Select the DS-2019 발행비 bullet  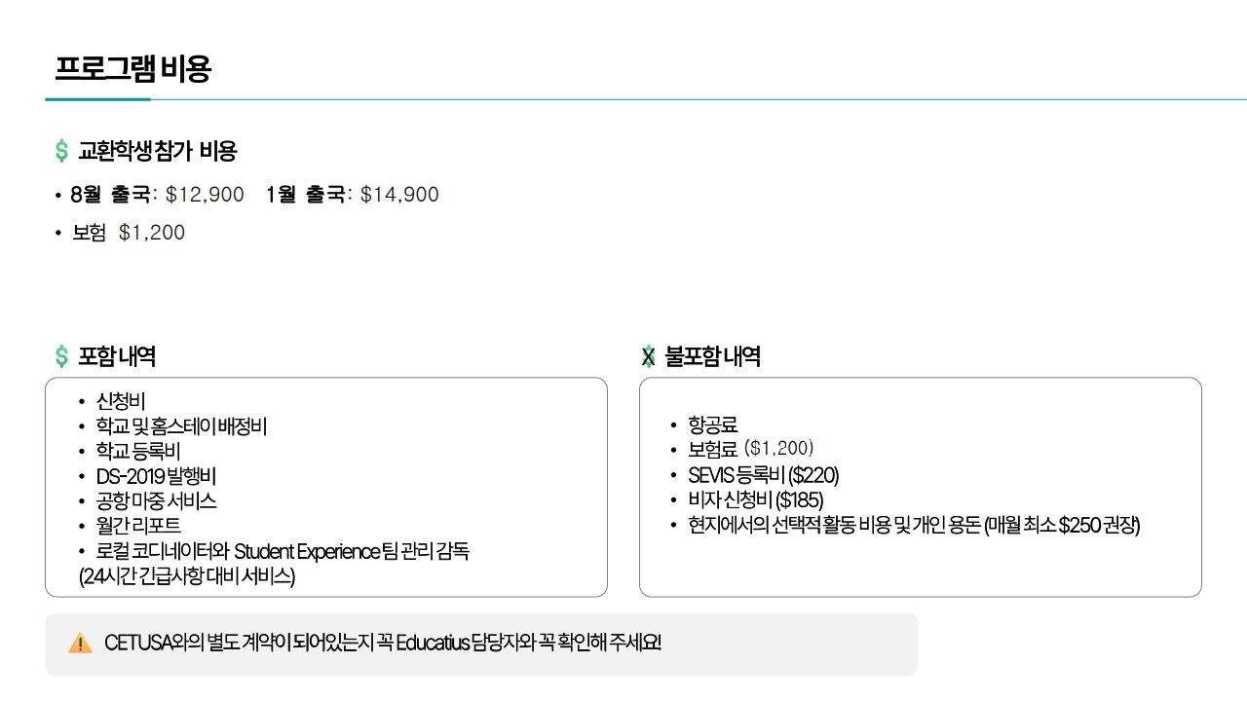click(156, 477)
